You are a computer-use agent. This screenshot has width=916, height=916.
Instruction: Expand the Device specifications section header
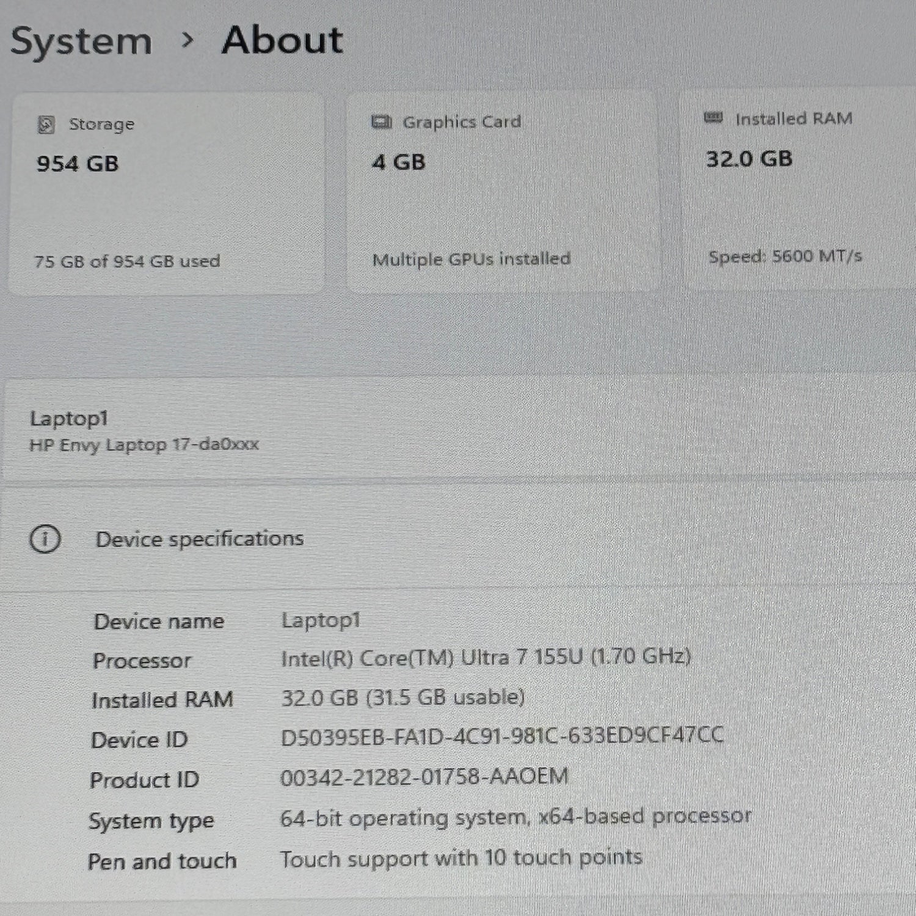coord(200,539)
